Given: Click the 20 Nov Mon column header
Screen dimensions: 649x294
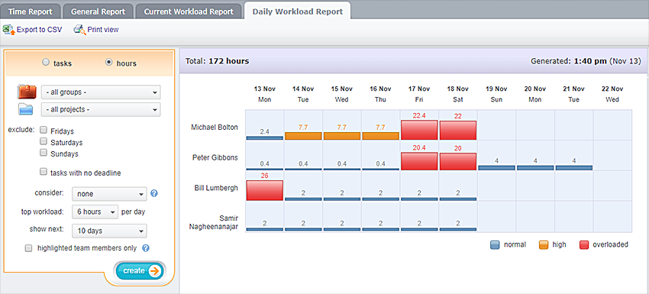Looking at the screenshot, I should [534, 94].
